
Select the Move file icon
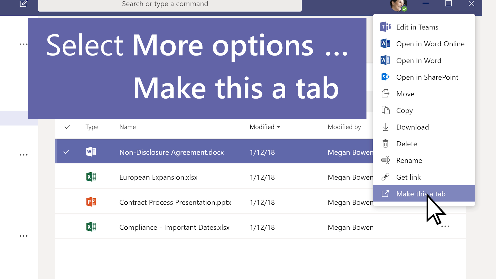click(x=385, y=93)
